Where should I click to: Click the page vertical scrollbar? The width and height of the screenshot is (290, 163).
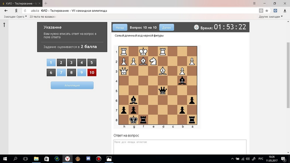point(288,75)
